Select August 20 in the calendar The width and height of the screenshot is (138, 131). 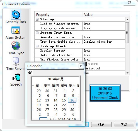pyautogui.click(x=47, y=105)
